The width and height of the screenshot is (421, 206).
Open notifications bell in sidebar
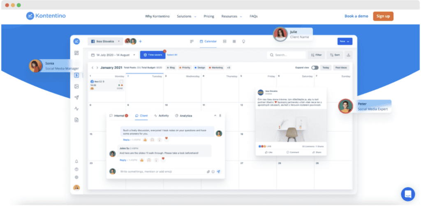click(x=76, y=161)
